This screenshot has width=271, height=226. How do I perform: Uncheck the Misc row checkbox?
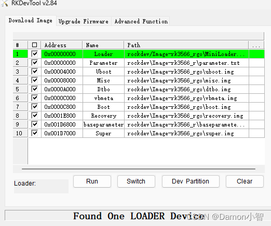tap(35, 80)
